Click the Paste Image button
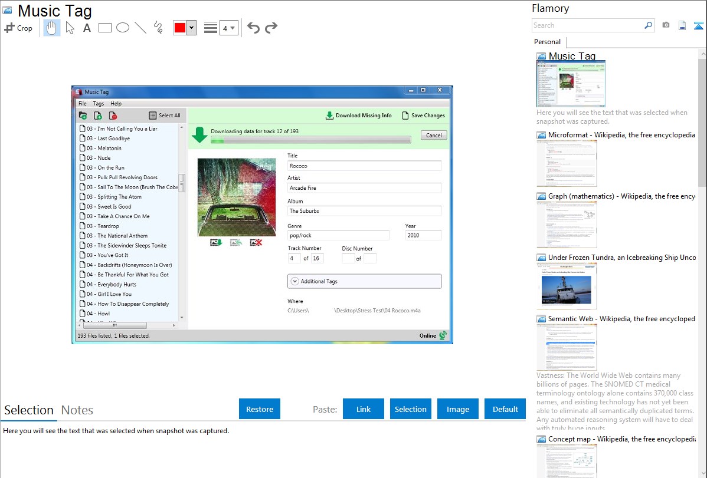 tap(457, 409)
